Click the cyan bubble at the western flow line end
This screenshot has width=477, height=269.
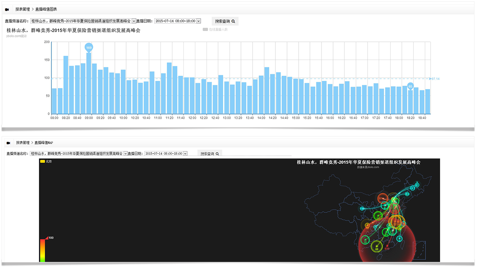[x=362, y=209]
